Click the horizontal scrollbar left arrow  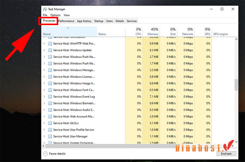point(43,146)
